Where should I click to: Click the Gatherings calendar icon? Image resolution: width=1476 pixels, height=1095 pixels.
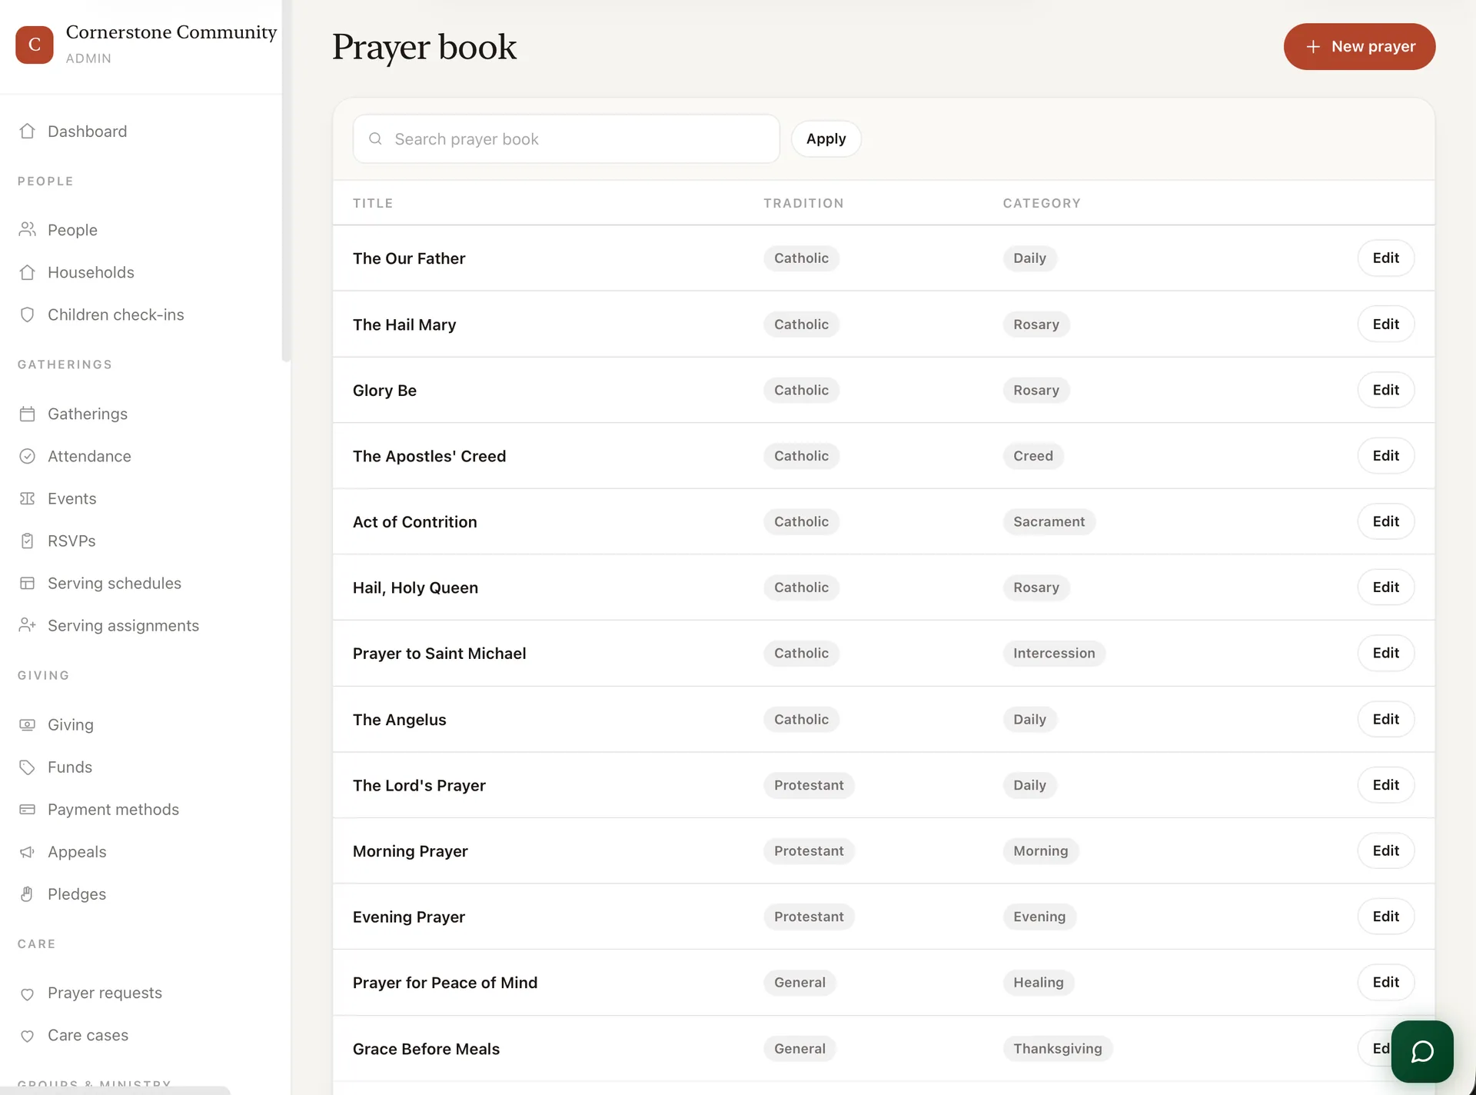28,414
